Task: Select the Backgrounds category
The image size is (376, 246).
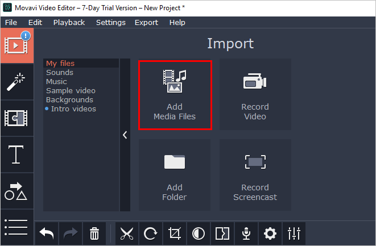Action: tap(81, 99)
